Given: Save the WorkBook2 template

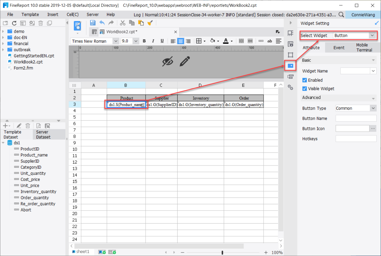Looking at the screenshot, I should tap(92, 23).
